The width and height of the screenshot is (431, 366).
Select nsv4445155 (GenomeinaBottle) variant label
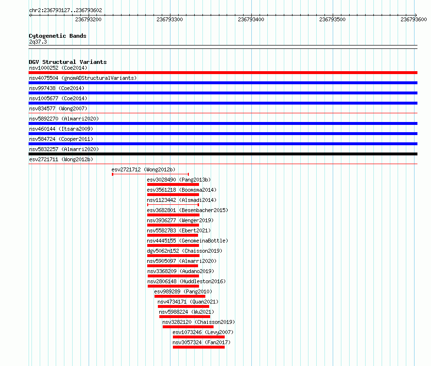pos(187,241)
